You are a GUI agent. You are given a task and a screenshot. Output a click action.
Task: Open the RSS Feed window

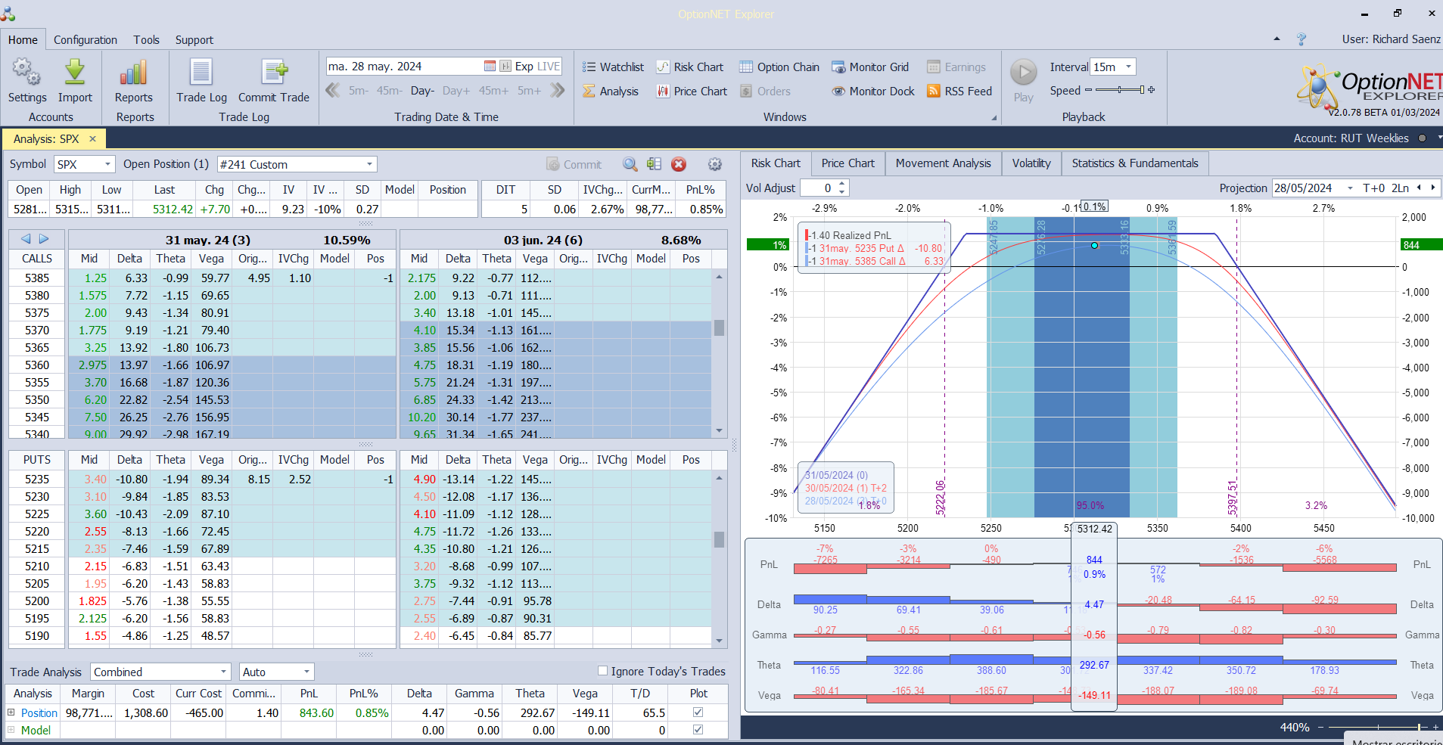coord(959,92)
